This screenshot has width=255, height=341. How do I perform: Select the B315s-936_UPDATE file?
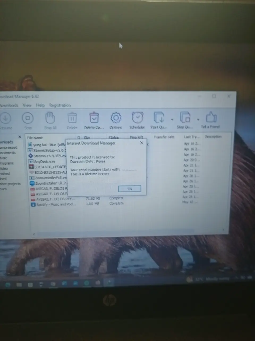pos(47,167)
